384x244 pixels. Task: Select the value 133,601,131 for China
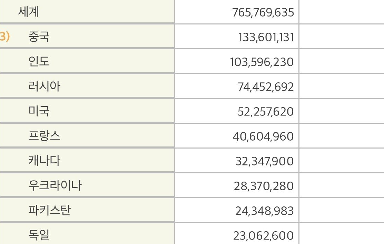[x=266, y=37]
